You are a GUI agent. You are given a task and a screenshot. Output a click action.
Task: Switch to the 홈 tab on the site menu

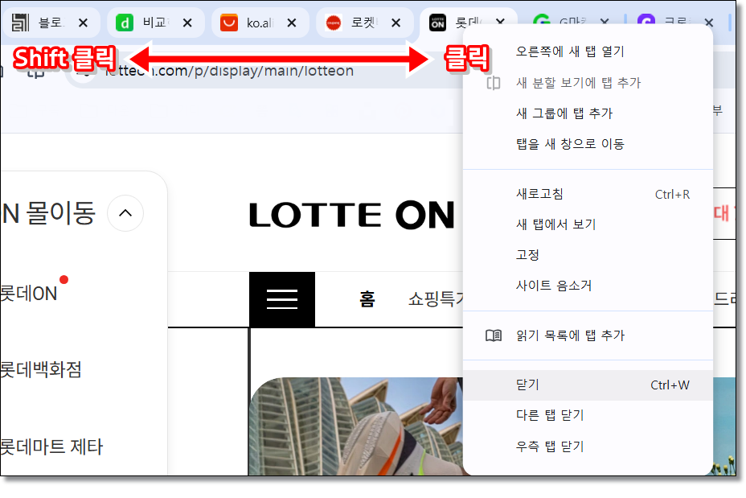click(367, 299)
